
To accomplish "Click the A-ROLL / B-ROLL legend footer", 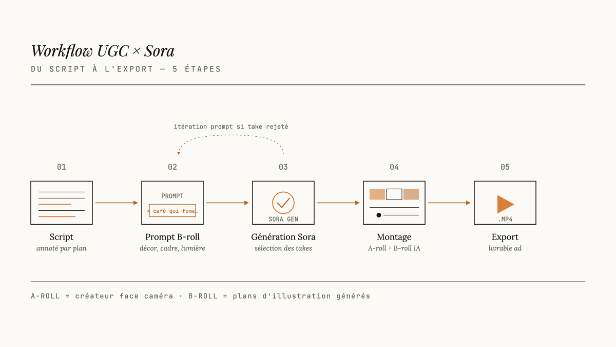I will click(x=200, y=296).
